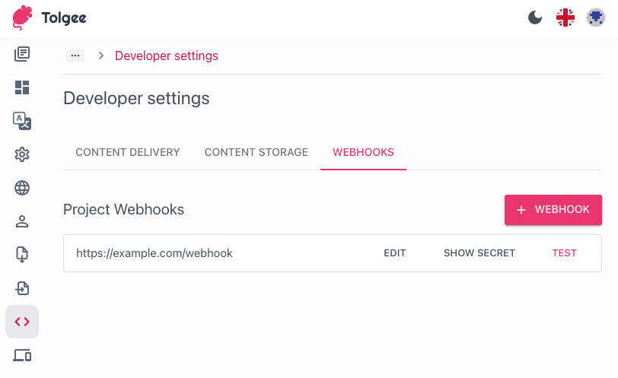618x378 pixels.
Task: Toggle dark mode with moon icon
Action: click(535, 17)
